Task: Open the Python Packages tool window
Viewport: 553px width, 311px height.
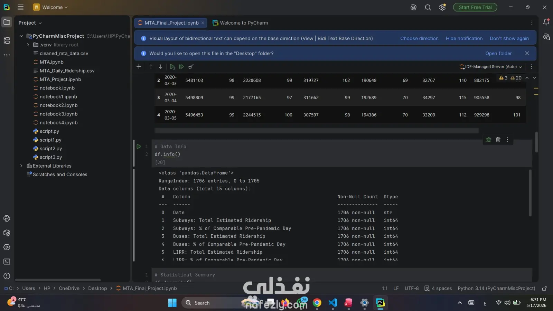Action: coord(7,233)
